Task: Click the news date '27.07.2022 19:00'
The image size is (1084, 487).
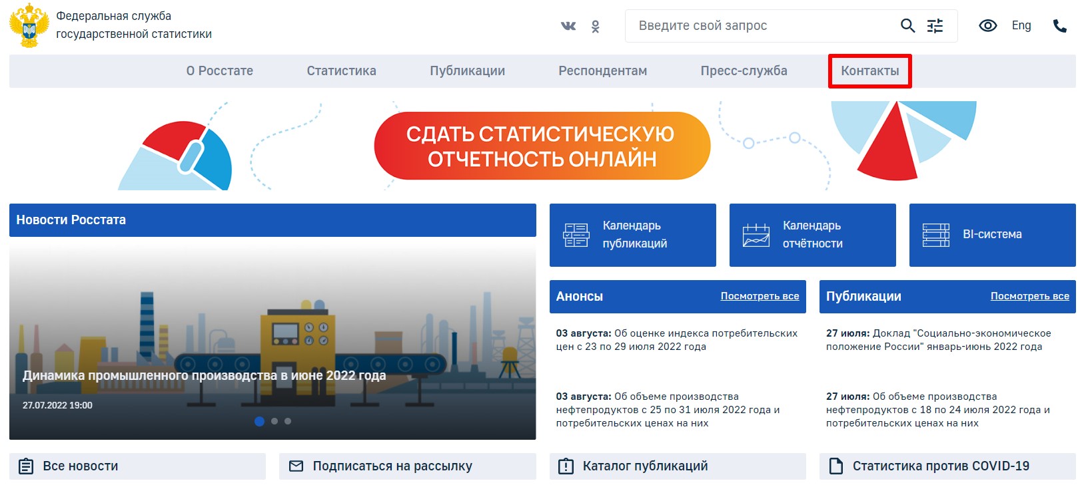Action: 57,405
